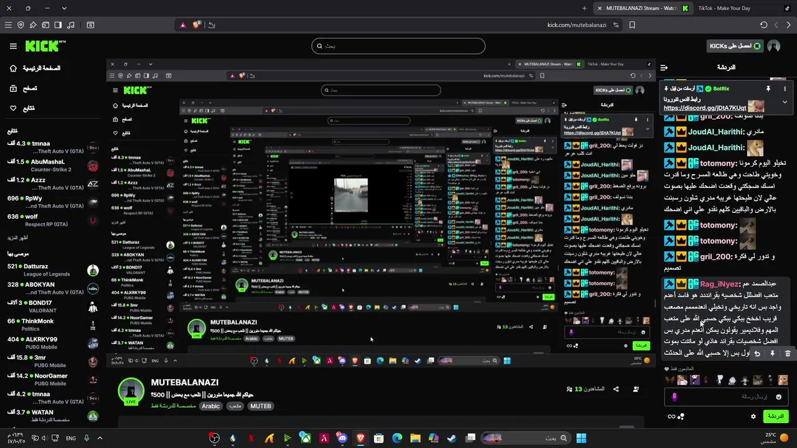Collapse the chat panel arrow icon
Image resolution: width=797 pixels, height=448 pixels.
(664, 67)
